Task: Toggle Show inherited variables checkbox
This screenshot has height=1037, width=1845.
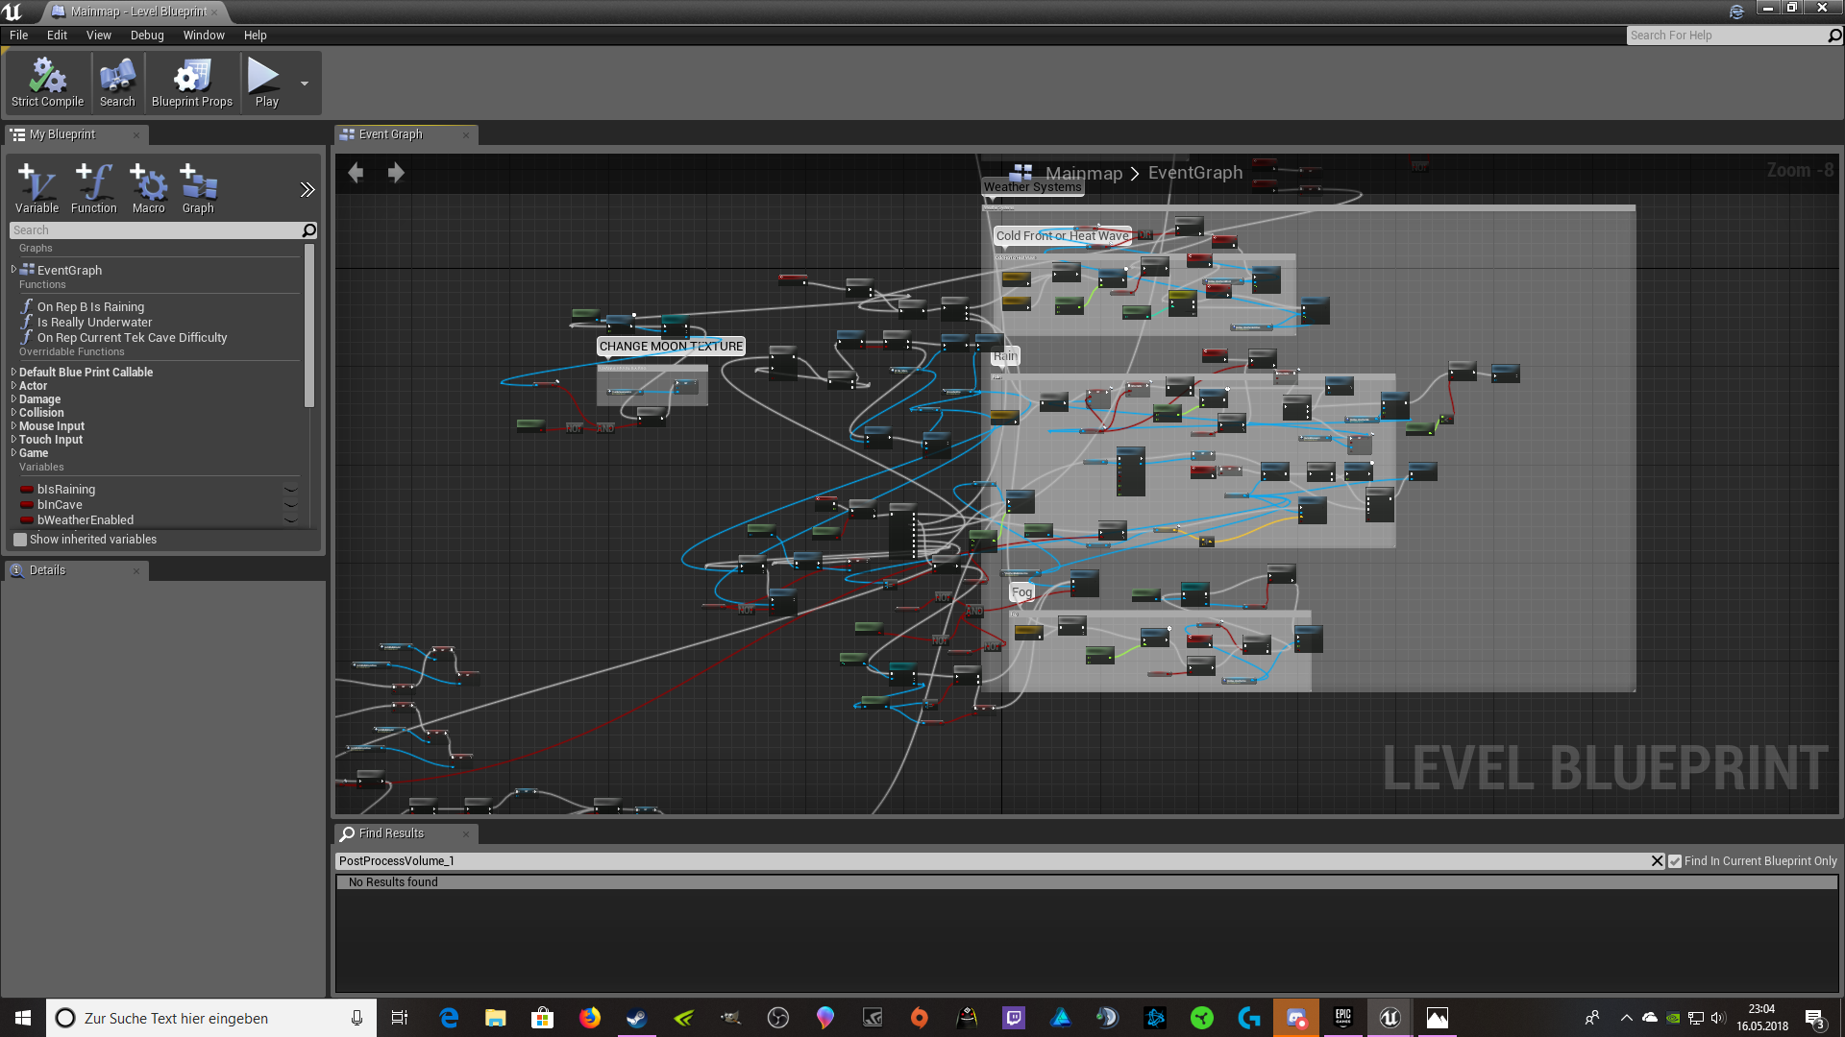Action: pos(20,540)
